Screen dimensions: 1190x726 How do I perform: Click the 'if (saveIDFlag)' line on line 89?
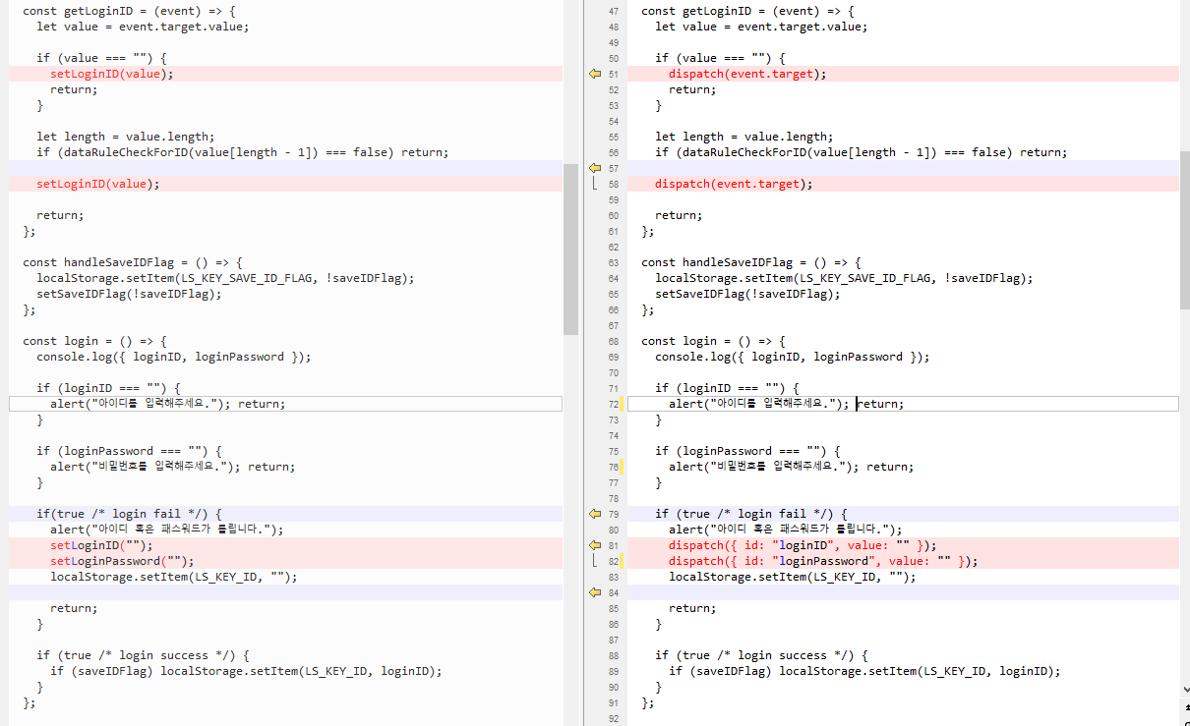(x=864, y=671)
